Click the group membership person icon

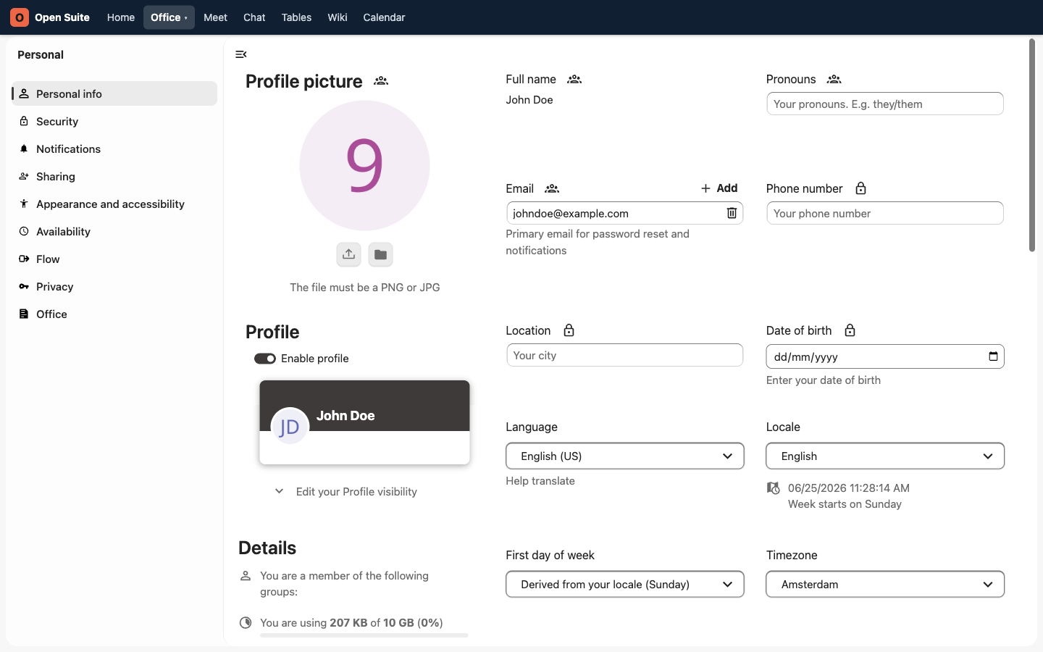coord(246,576)
